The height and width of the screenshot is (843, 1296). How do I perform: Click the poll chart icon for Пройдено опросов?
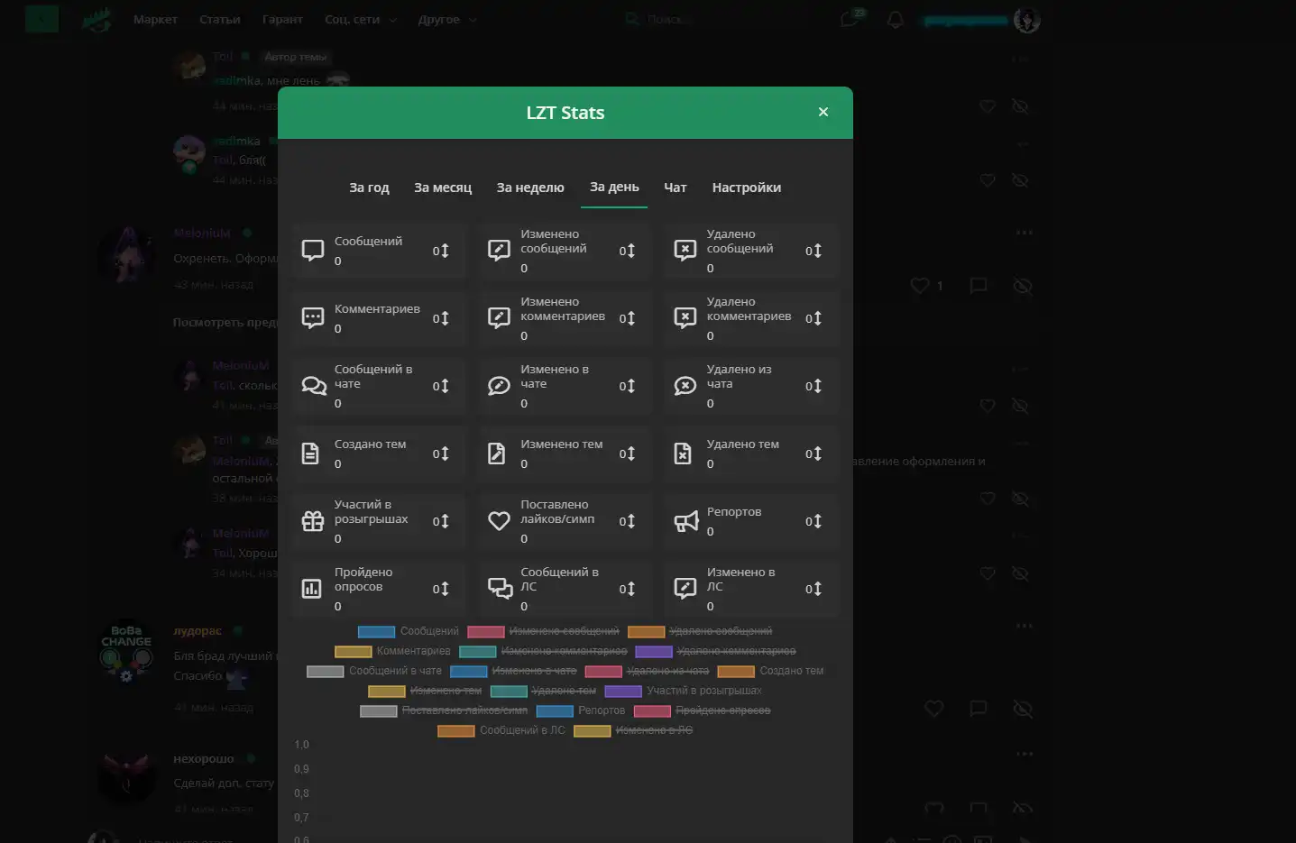(x=312, y=589)
